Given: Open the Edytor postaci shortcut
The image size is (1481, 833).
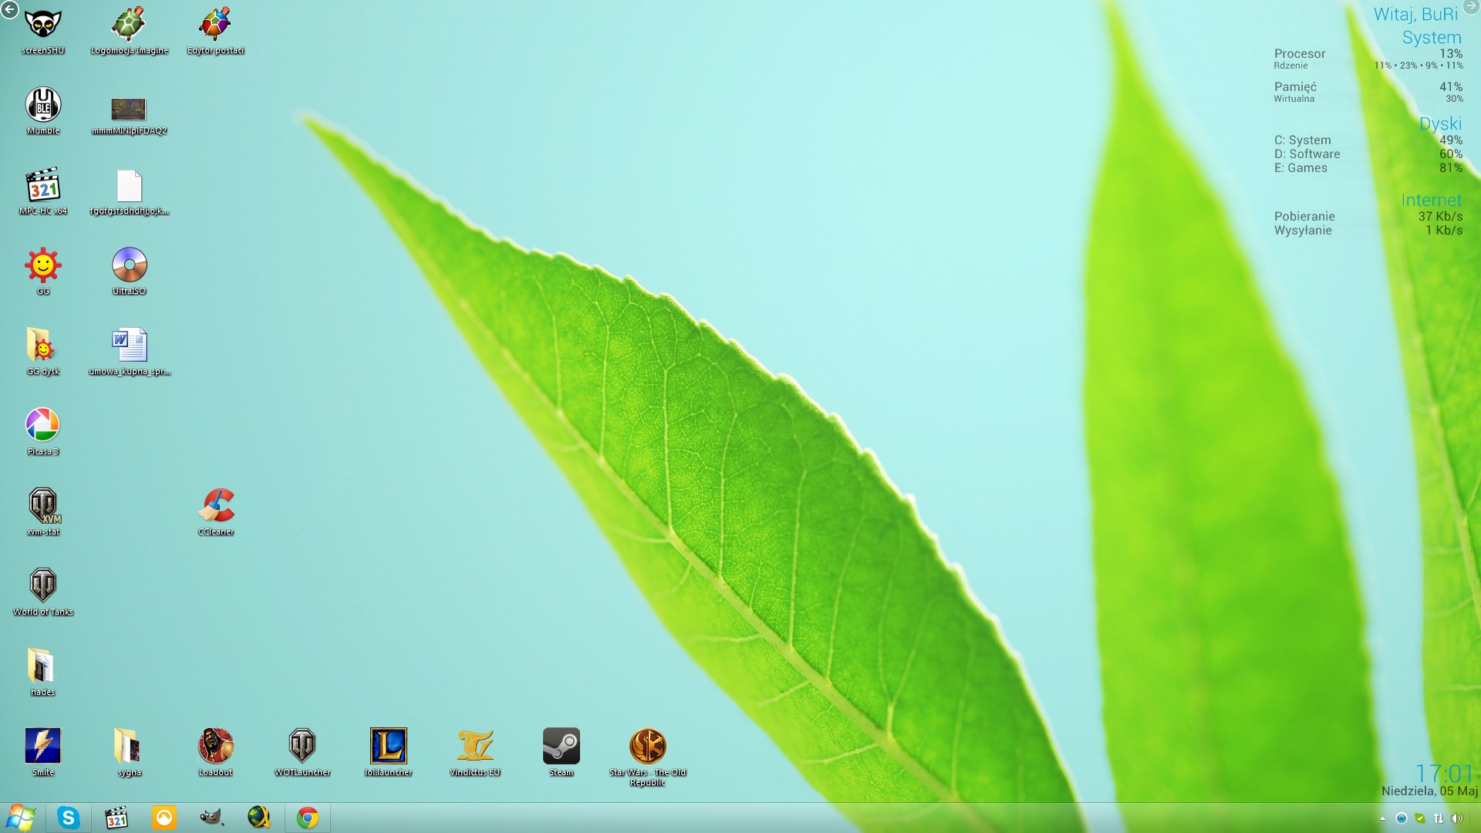Looking at the screenshot, I should tap(215, 31).
